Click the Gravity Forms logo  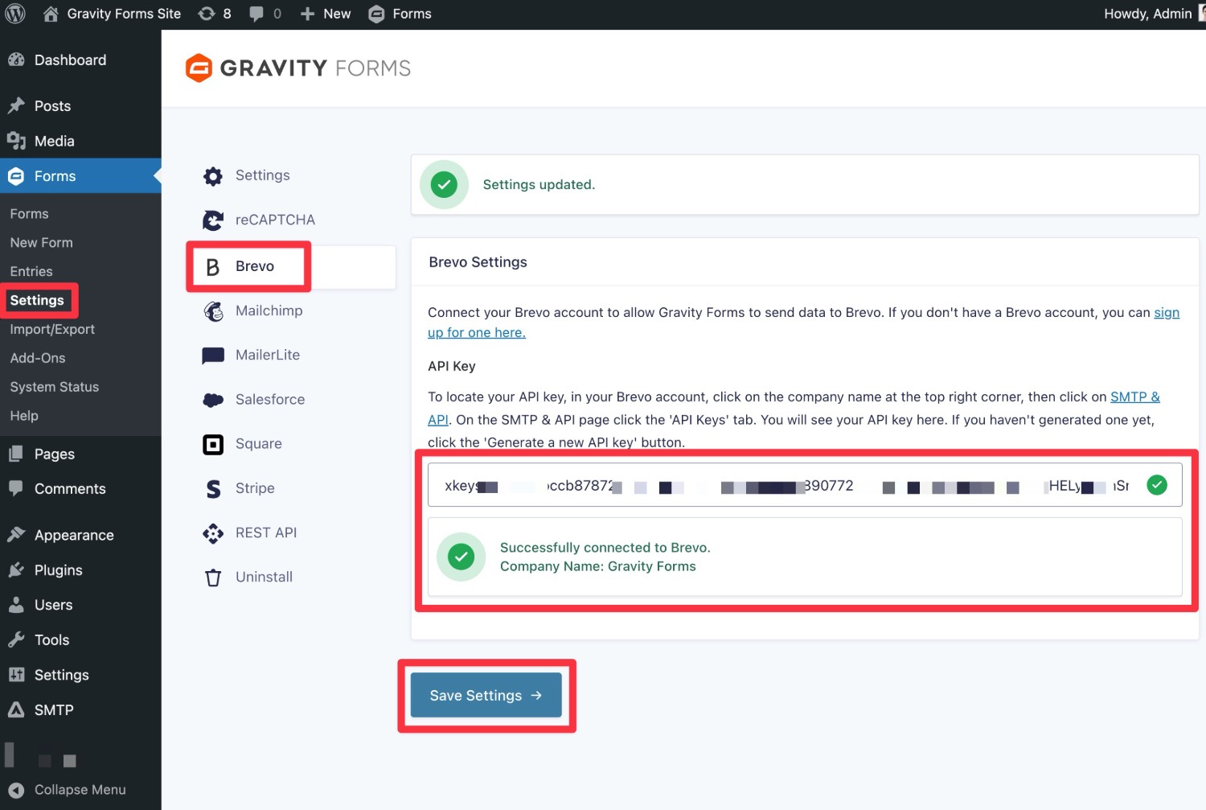(x=298, y=68)
